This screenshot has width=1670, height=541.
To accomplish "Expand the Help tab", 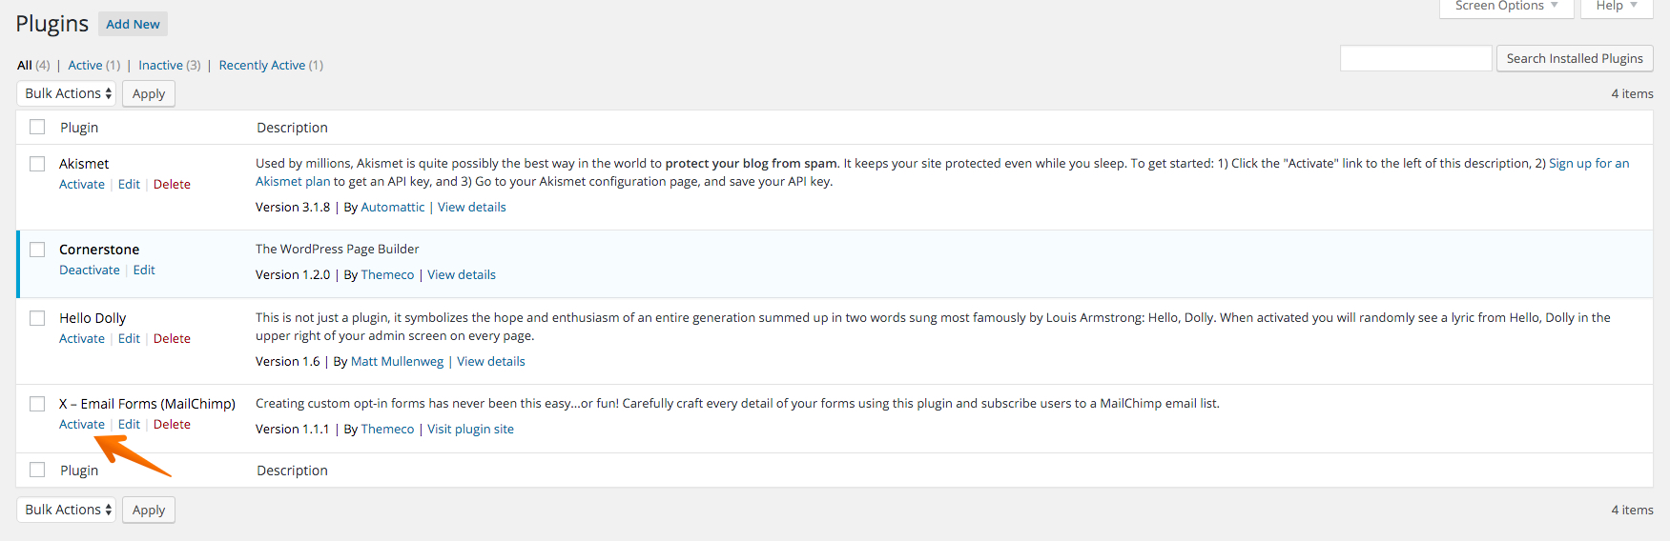I will pyautogui.click(x=1617, y=7).
